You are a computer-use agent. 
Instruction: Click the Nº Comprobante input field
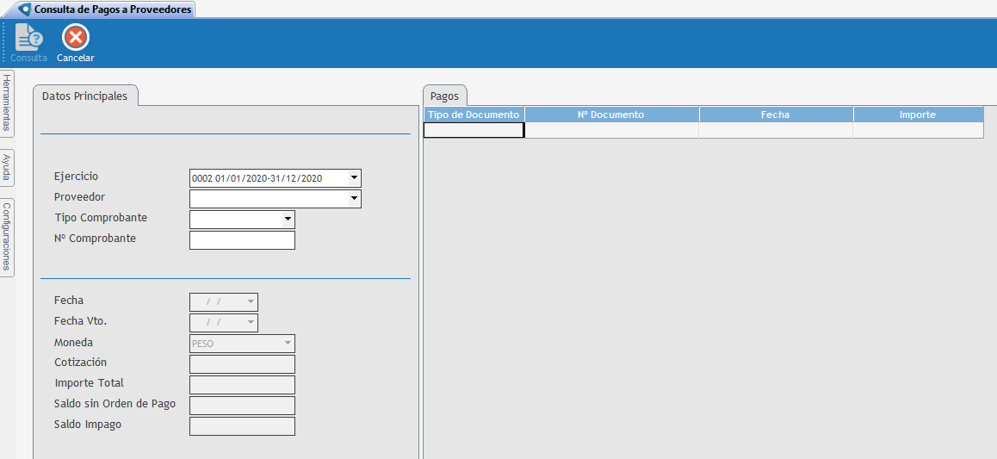[x=242, y=240]
